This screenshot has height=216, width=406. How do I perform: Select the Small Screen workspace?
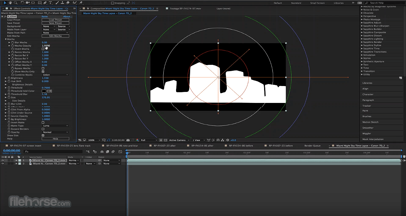[317, 3]
